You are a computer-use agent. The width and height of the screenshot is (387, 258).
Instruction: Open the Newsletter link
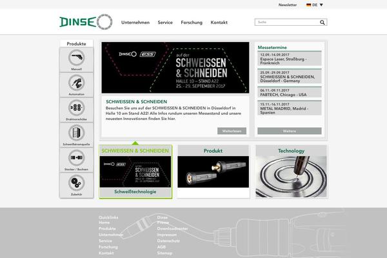tap(288, 5)
